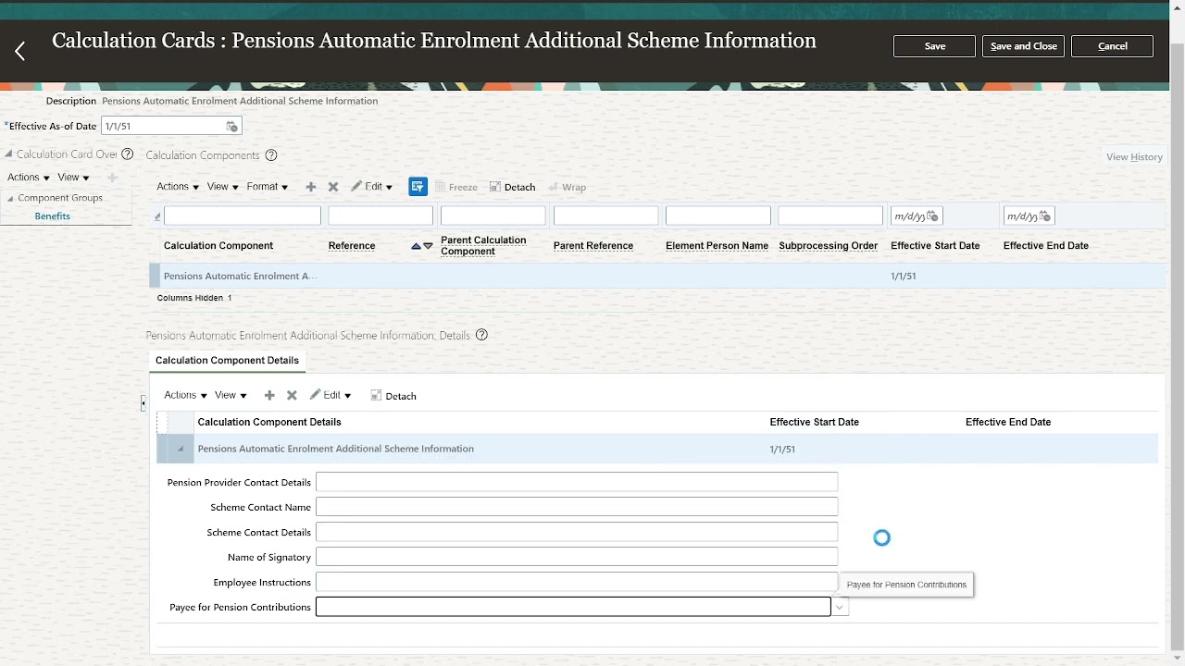The height and width of the screenshot is (666, 1185).
Task: Open View menu in Calculation Components toolbar
Action: (223, 187)
